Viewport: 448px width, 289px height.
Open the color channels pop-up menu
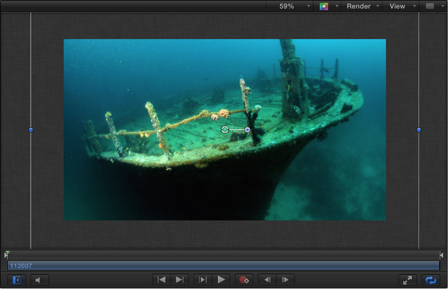(328, 6)
